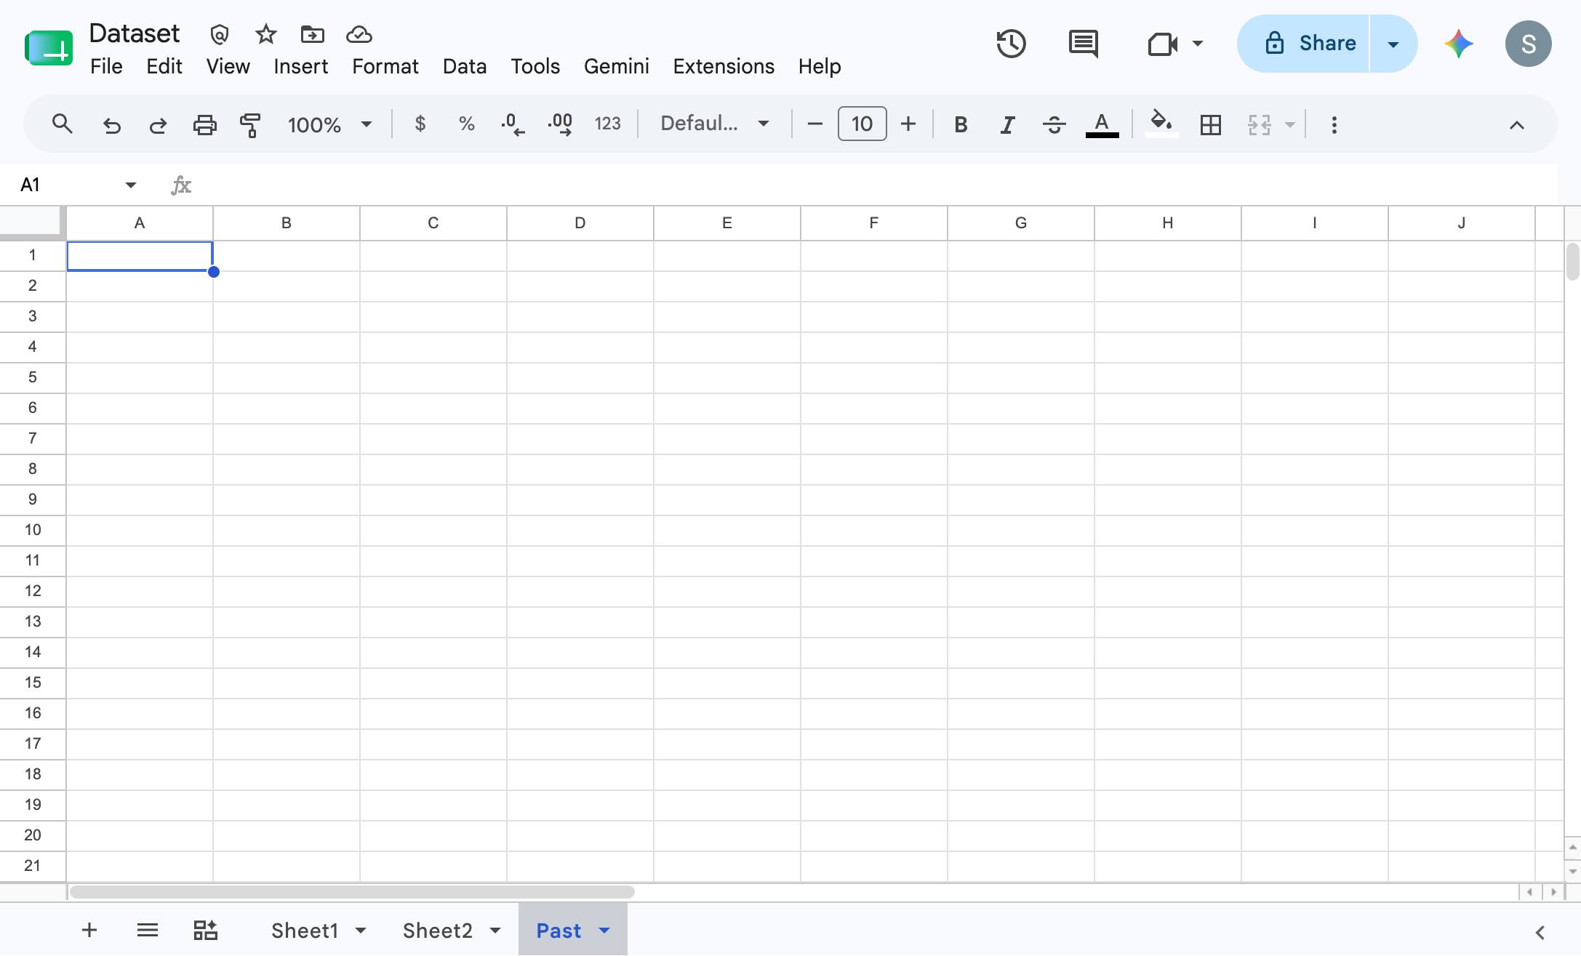Open the font family dropdown

[715, 124]
